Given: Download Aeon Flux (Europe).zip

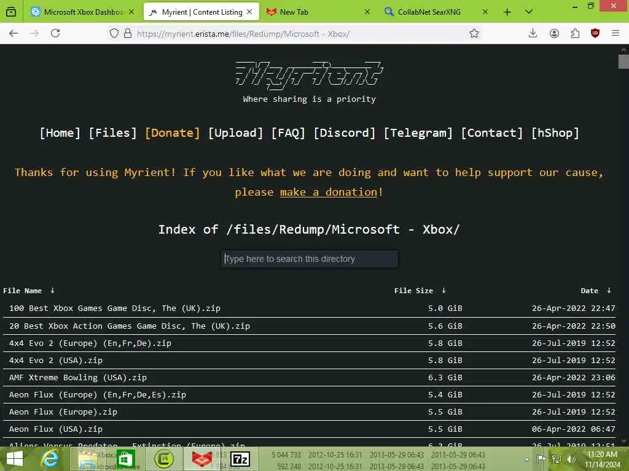Looking at the screenshot, I should pos(63,412).
